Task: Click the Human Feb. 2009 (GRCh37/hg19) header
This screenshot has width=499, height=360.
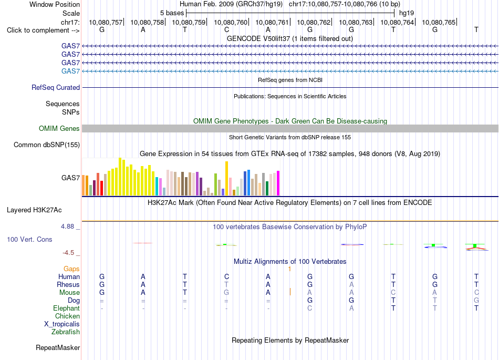Action: point(231,4)
